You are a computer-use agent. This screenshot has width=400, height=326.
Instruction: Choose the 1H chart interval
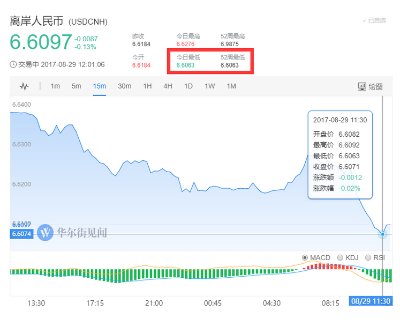[x=148, y=86]
